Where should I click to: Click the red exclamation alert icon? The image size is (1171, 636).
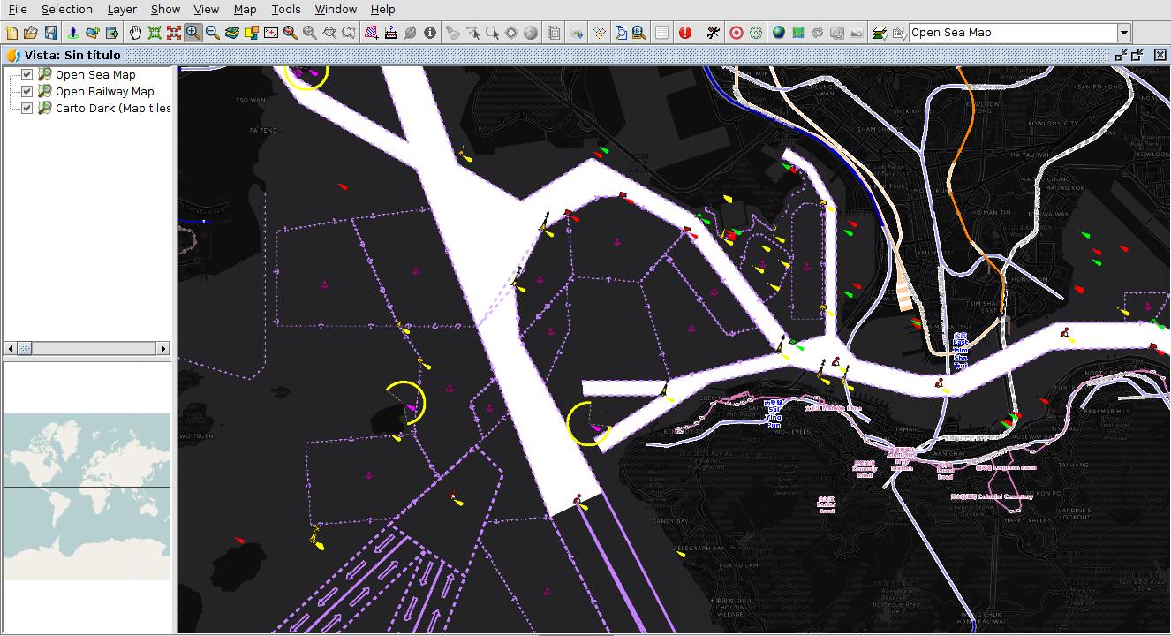point(685,33)
